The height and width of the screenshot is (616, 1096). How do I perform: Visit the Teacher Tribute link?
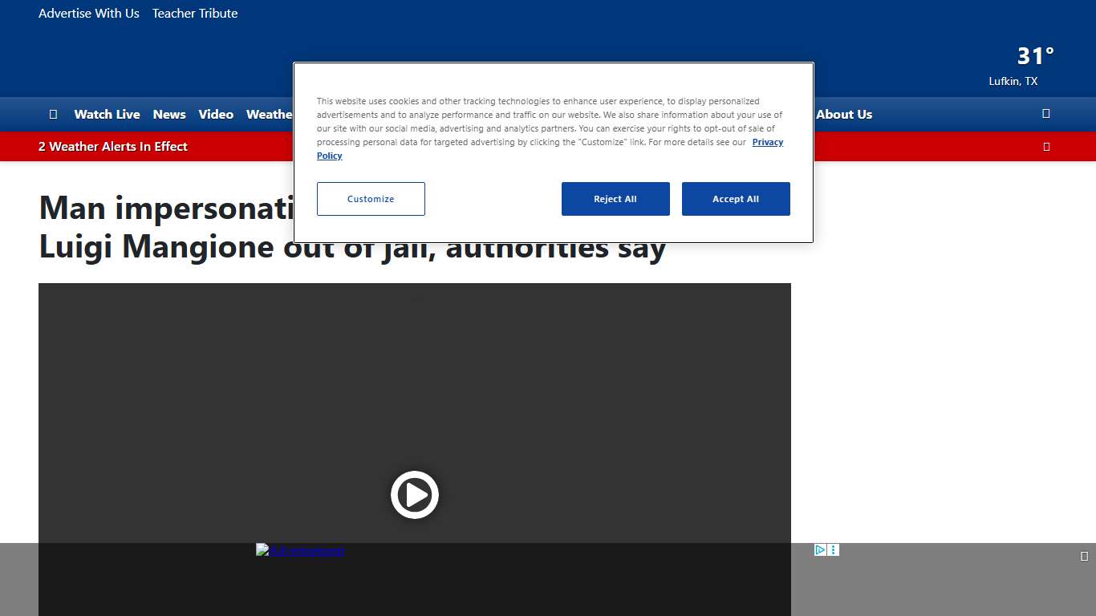[195, 14]
